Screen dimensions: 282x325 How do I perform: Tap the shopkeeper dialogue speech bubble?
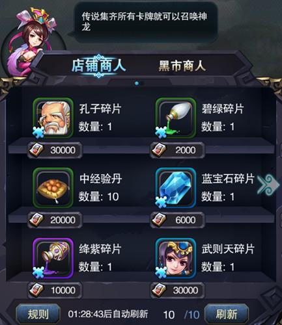pos(145,22)
